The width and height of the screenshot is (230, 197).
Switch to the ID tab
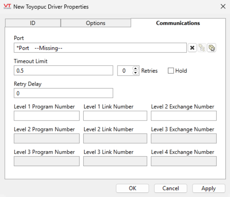tap(33, 23)
